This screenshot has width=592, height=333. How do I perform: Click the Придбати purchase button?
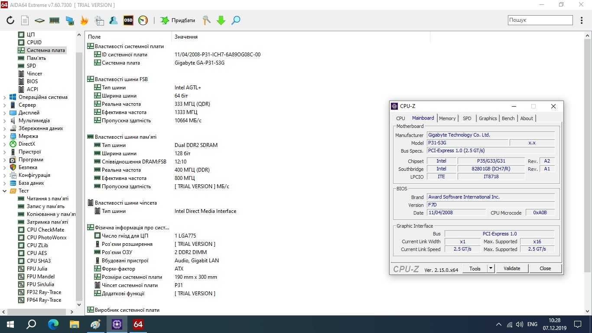(x=178, y=20)
